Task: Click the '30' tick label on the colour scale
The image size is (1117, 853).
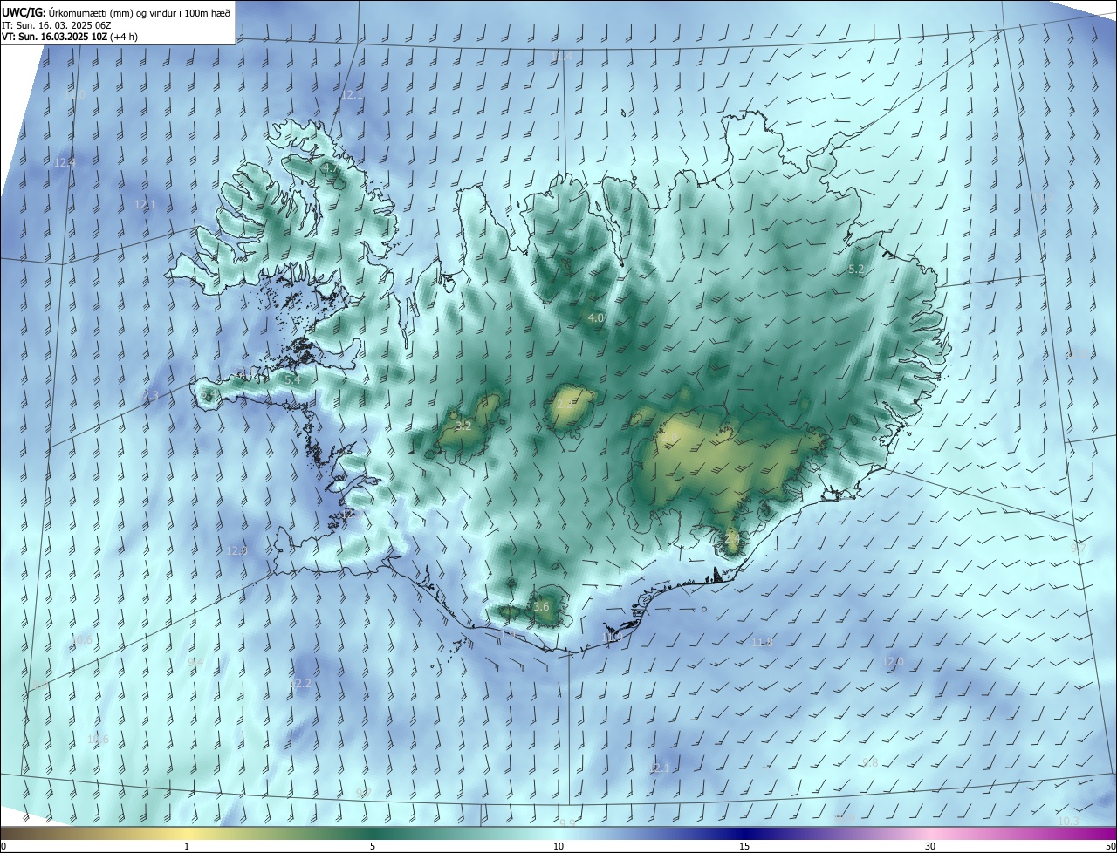Action: point(930,847)
